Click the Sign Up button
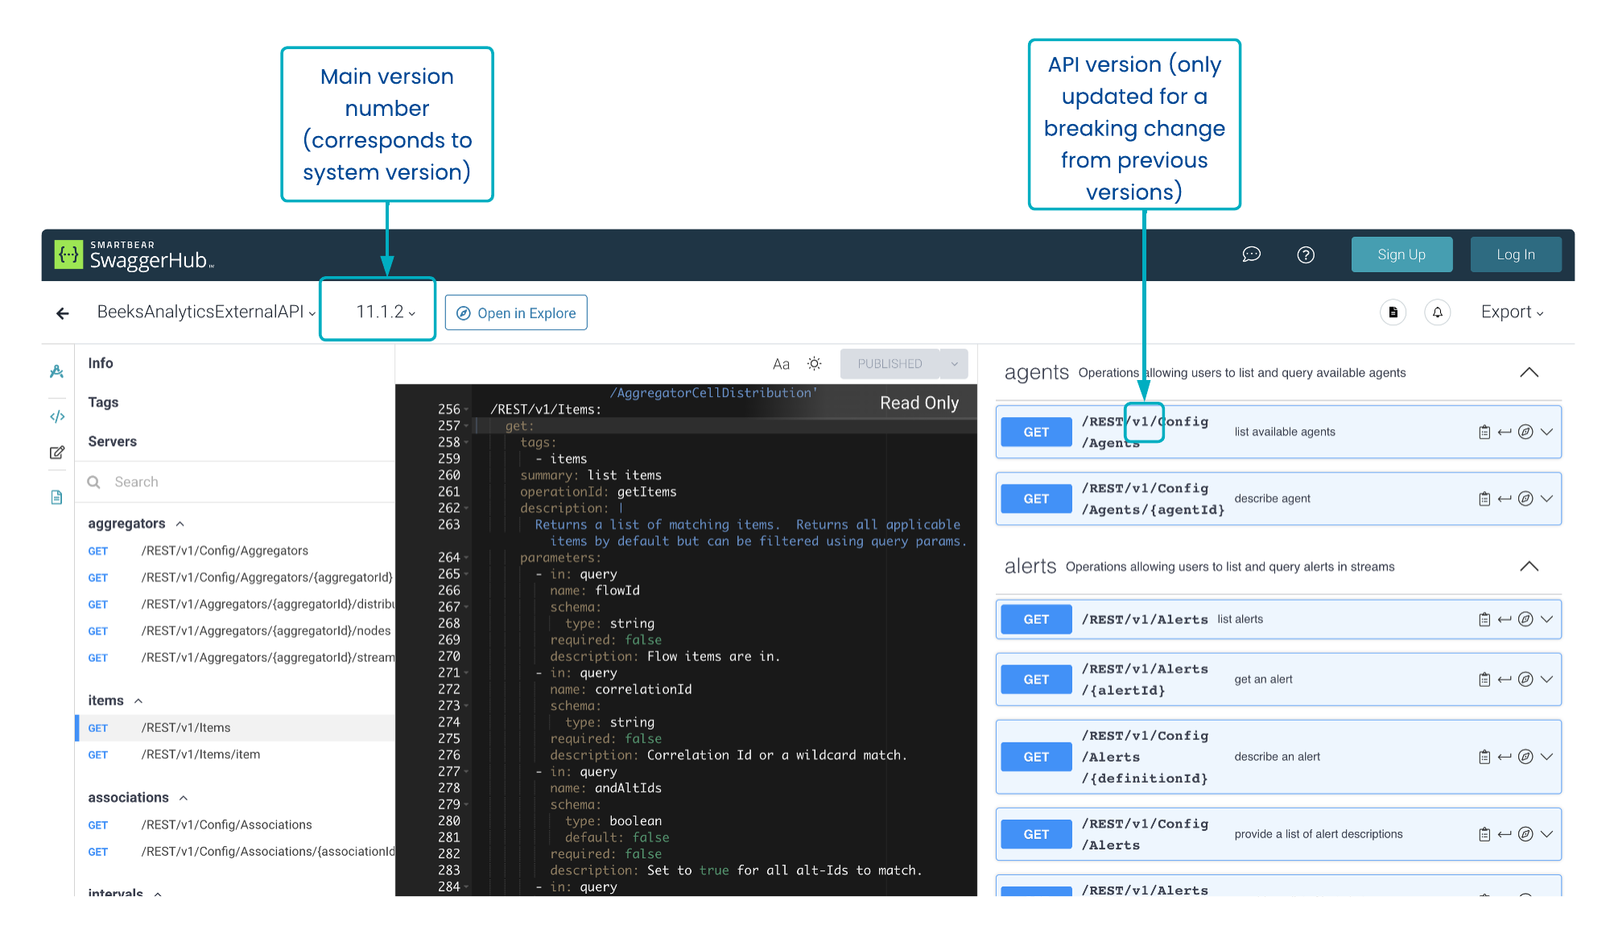Screen dimensions: 1610x934 click(x=1402, y=254)
